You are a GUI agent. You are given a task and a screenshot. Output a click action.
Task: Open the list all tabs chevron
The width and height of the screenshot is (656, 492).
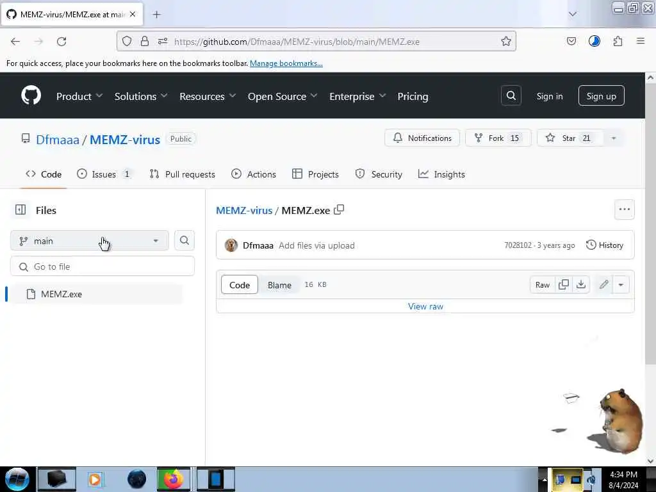click(x=572, y=14)
